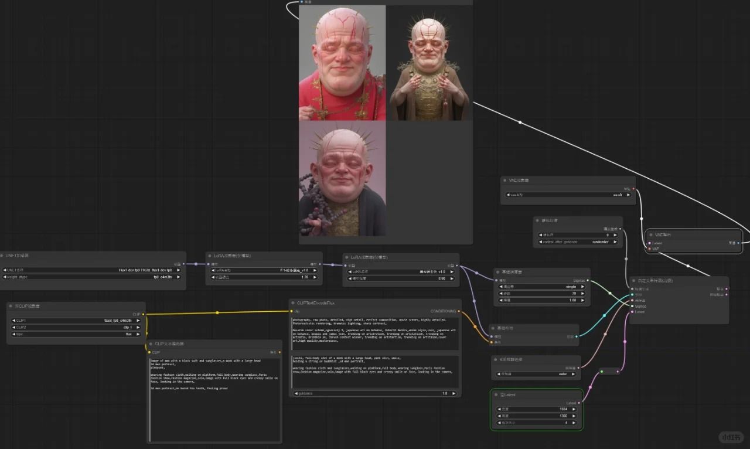Click the prompt text box starting with 'image of man'

click(x=214, y=399)
